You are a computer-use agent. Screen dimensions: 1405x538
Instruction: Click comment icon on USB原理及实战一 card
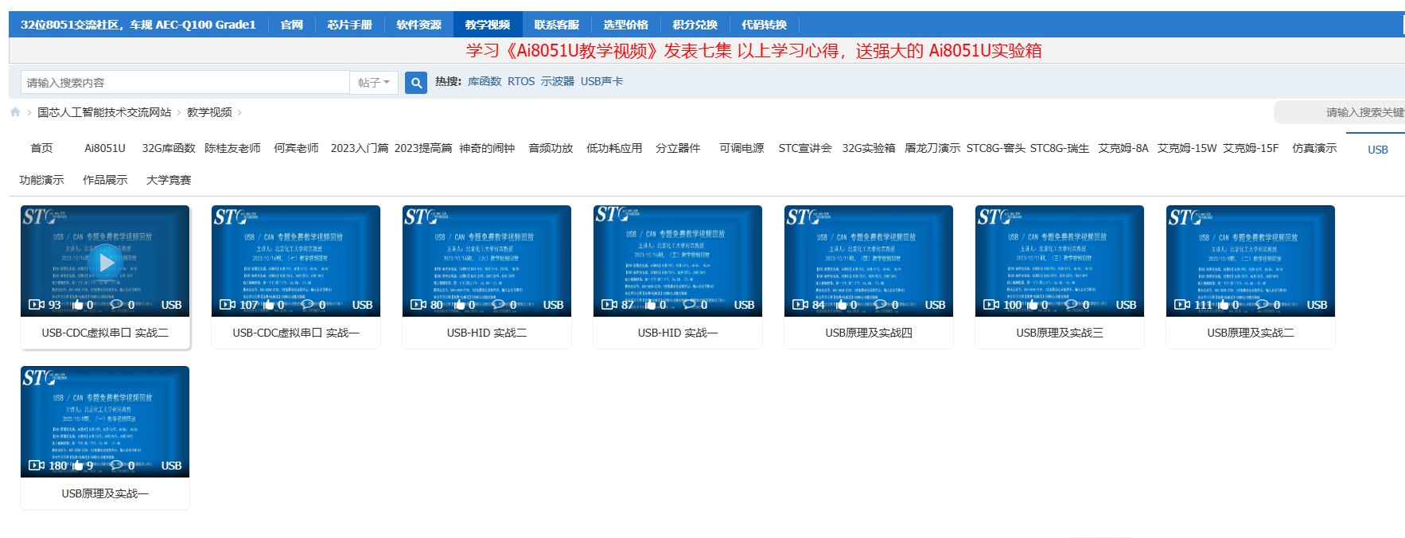pyautogui.click(x=116, y=466)
